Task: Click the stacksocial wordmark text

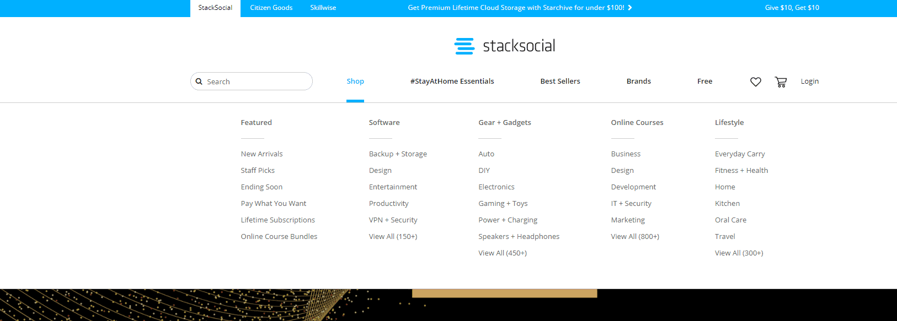Action: [519, 46]
